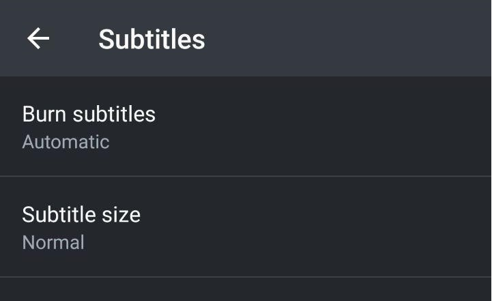Click the Subtitles page title
The height and width of the screenshot is (301, 492).
tap(151, 39)
